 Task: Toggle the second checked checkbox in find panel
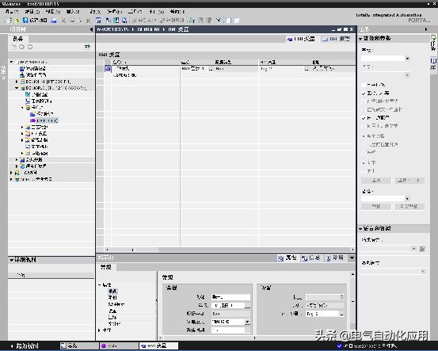pyautogui.click(x=364, y=118)
